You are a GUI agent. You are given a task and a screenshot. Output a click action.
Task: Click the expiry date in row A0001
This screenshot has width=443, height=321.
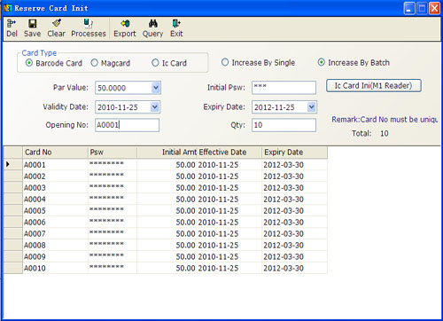[x=294, y=165]
